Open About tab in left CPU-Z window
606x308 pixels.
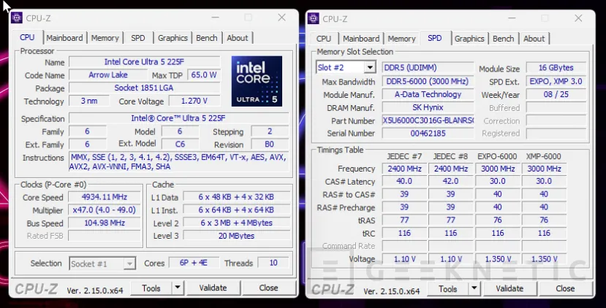coord(238,38)
